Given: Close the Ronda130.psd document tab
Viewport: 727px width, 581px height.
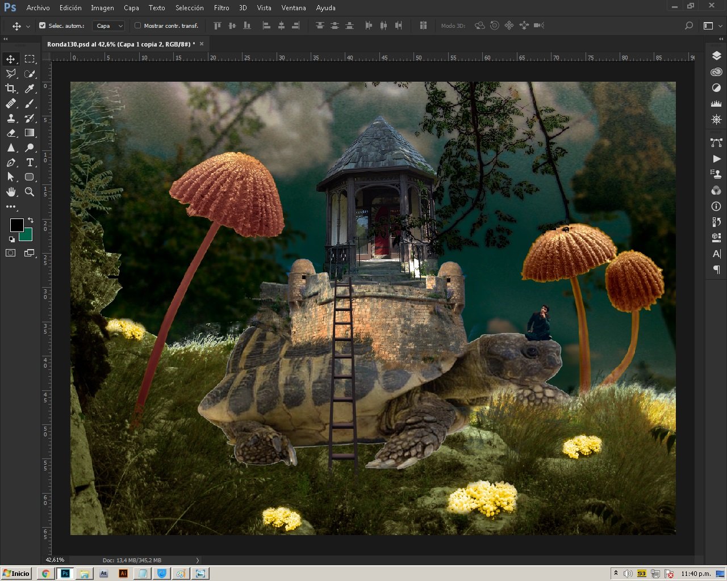Looking at the screenshot, I should click(202, 44).
